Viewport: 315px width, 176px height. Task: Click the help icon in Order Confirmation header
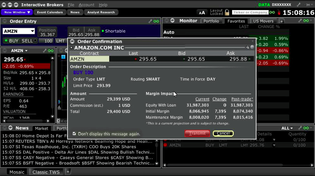coord(252,47)
